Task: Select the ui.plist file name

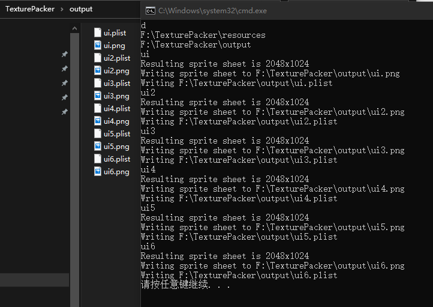Action: click(x=115, y=33)
